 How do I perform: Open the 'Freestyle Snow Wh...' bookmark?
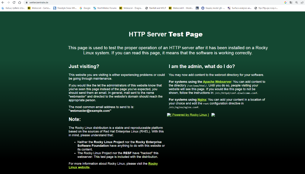[65, 8]
